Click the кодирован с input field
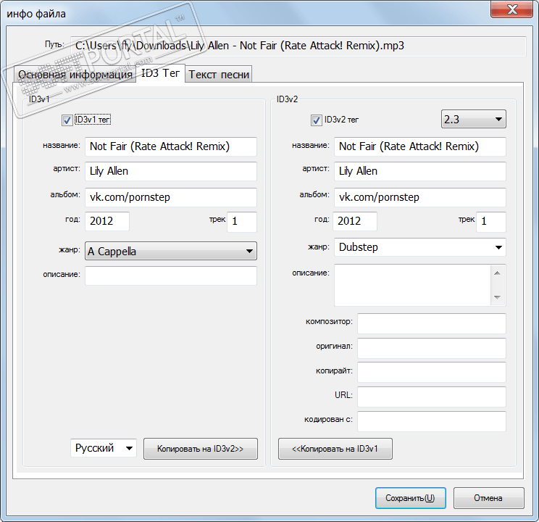The height and width of the screenshot is (522, 539). [431, 421]
